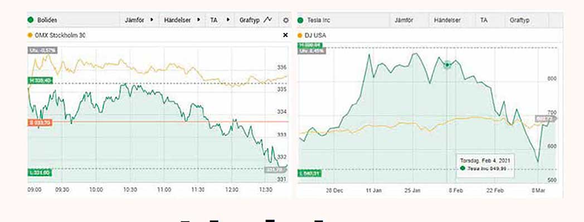Click the highlighted Feb 4 data point
The height and width of the screenshot is (222, 584).
(447, 65)
